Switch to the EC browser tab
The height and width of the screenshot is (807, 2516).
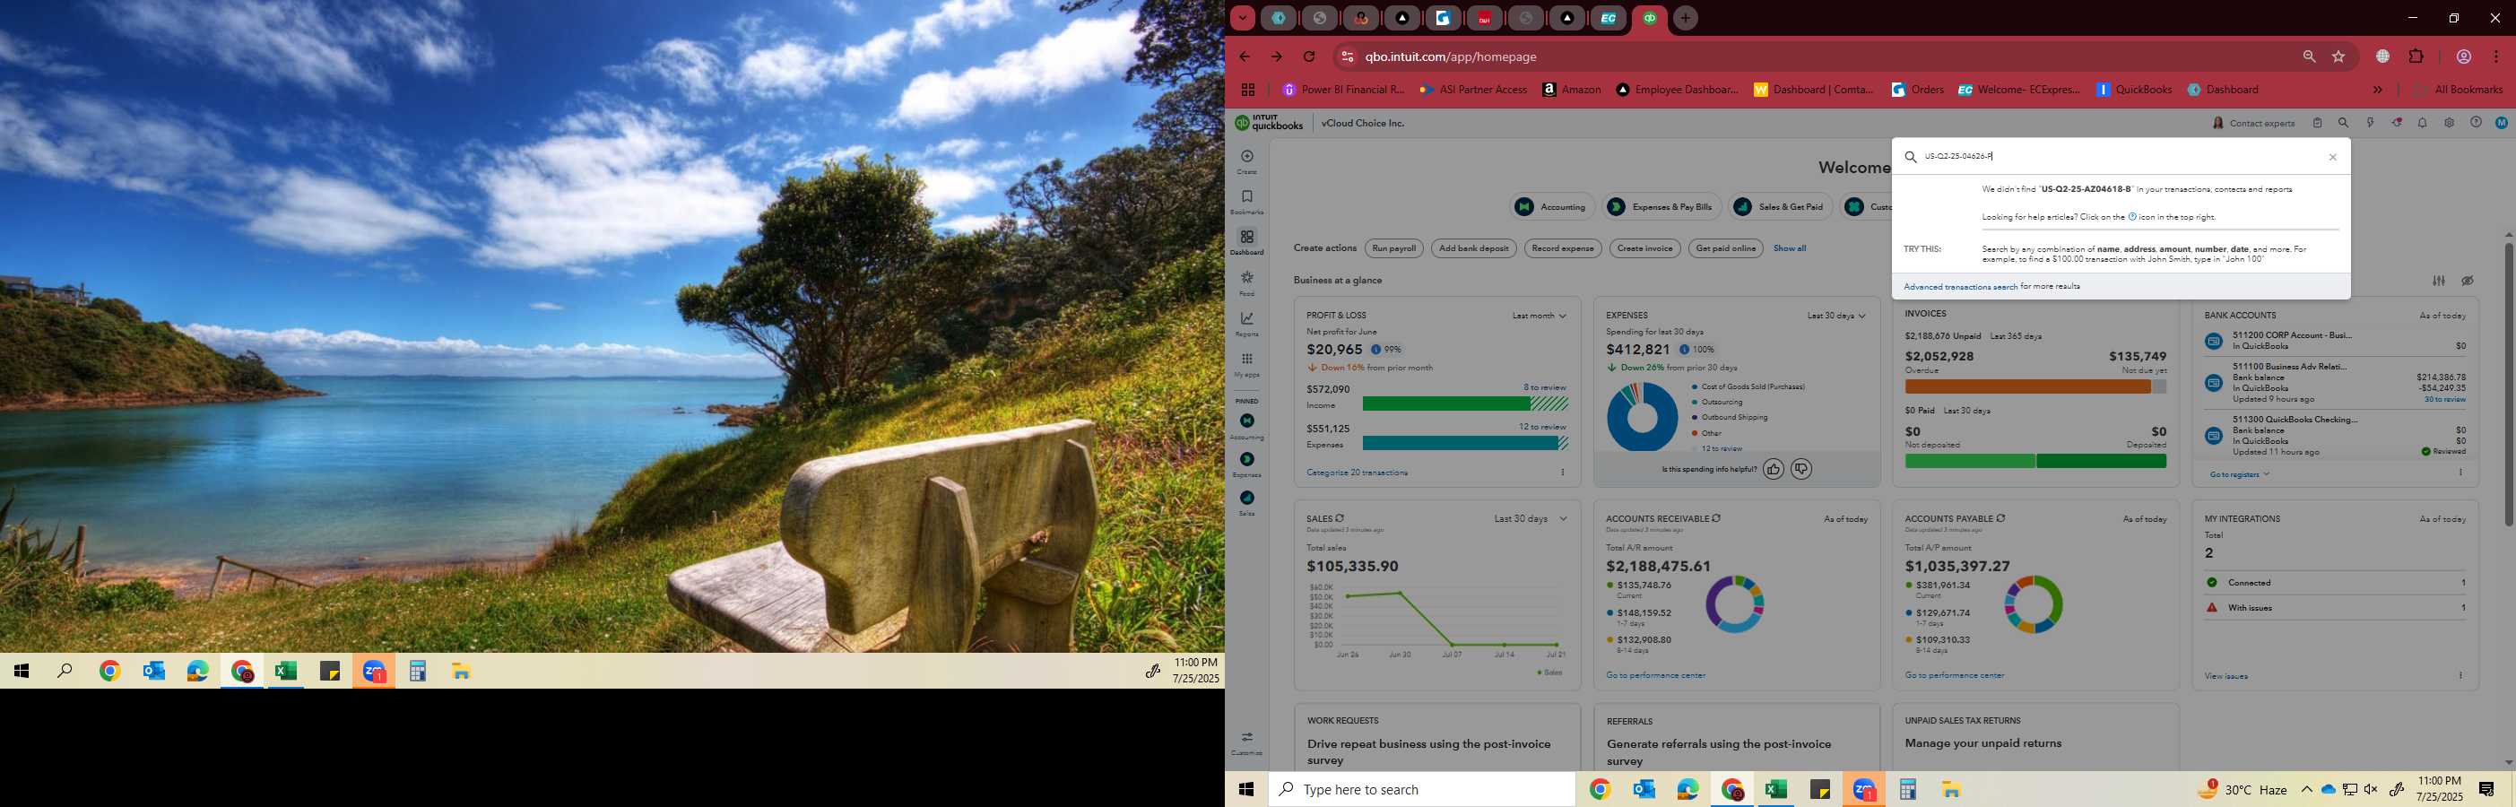1608,18
